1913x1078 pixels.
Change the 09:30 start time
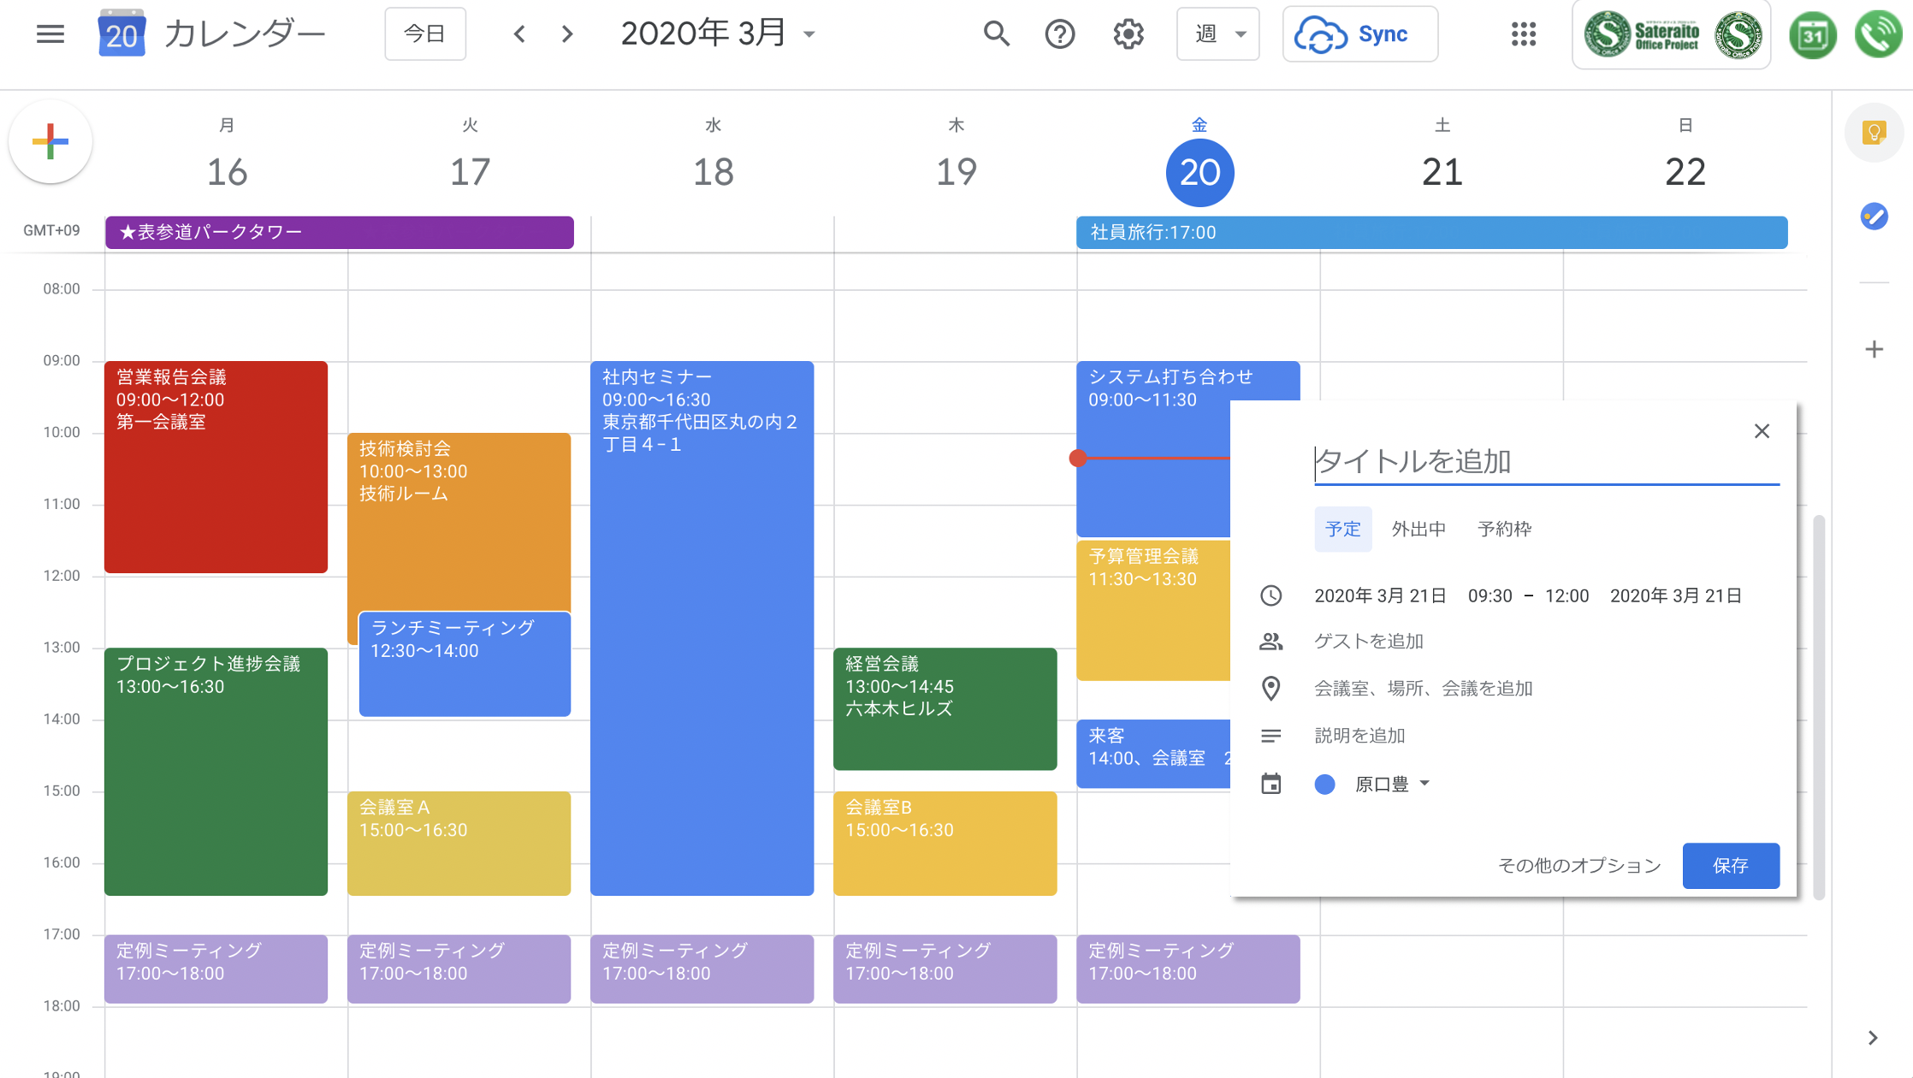tap(1490, 595)
